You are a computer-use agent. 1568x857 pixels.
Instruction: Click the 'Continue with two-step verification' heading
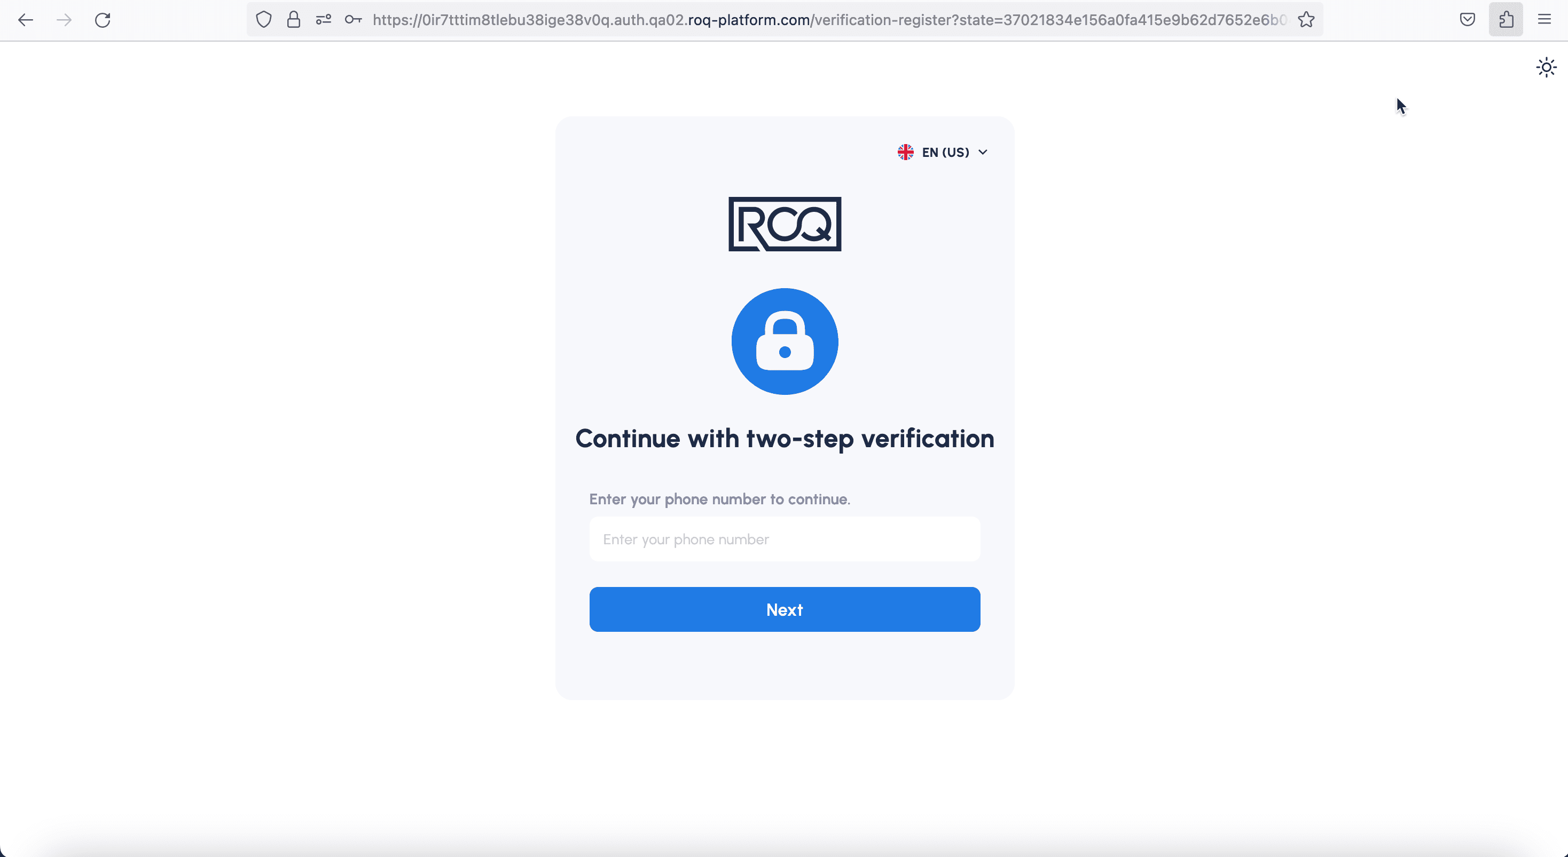click(x=785, y=439)
